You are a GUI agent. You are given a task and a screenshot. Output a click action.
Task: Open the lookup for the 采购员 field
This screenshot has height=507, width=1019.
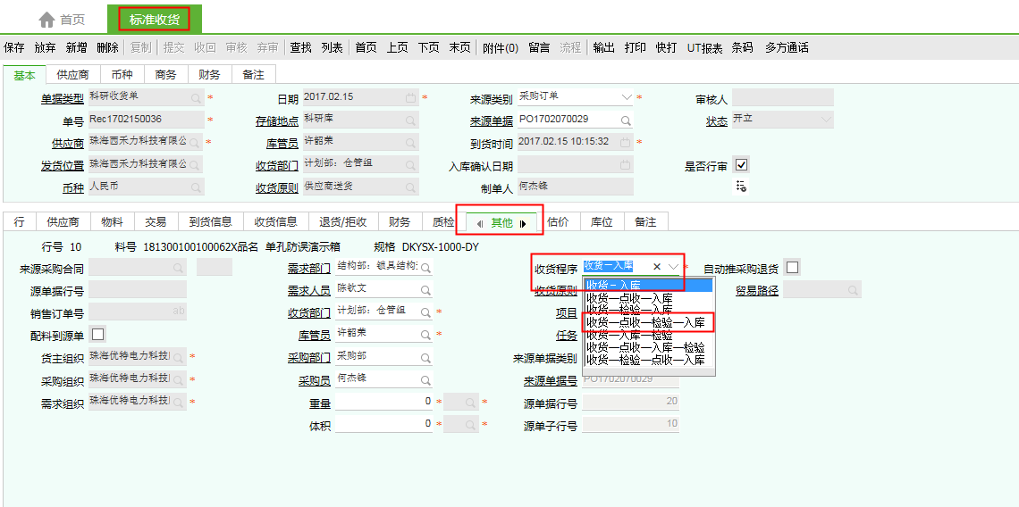point(426,379)
